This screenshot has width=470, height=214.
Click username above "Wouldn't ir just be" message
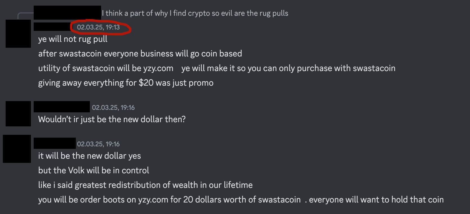pyautogui.click(x=61, y=107)
